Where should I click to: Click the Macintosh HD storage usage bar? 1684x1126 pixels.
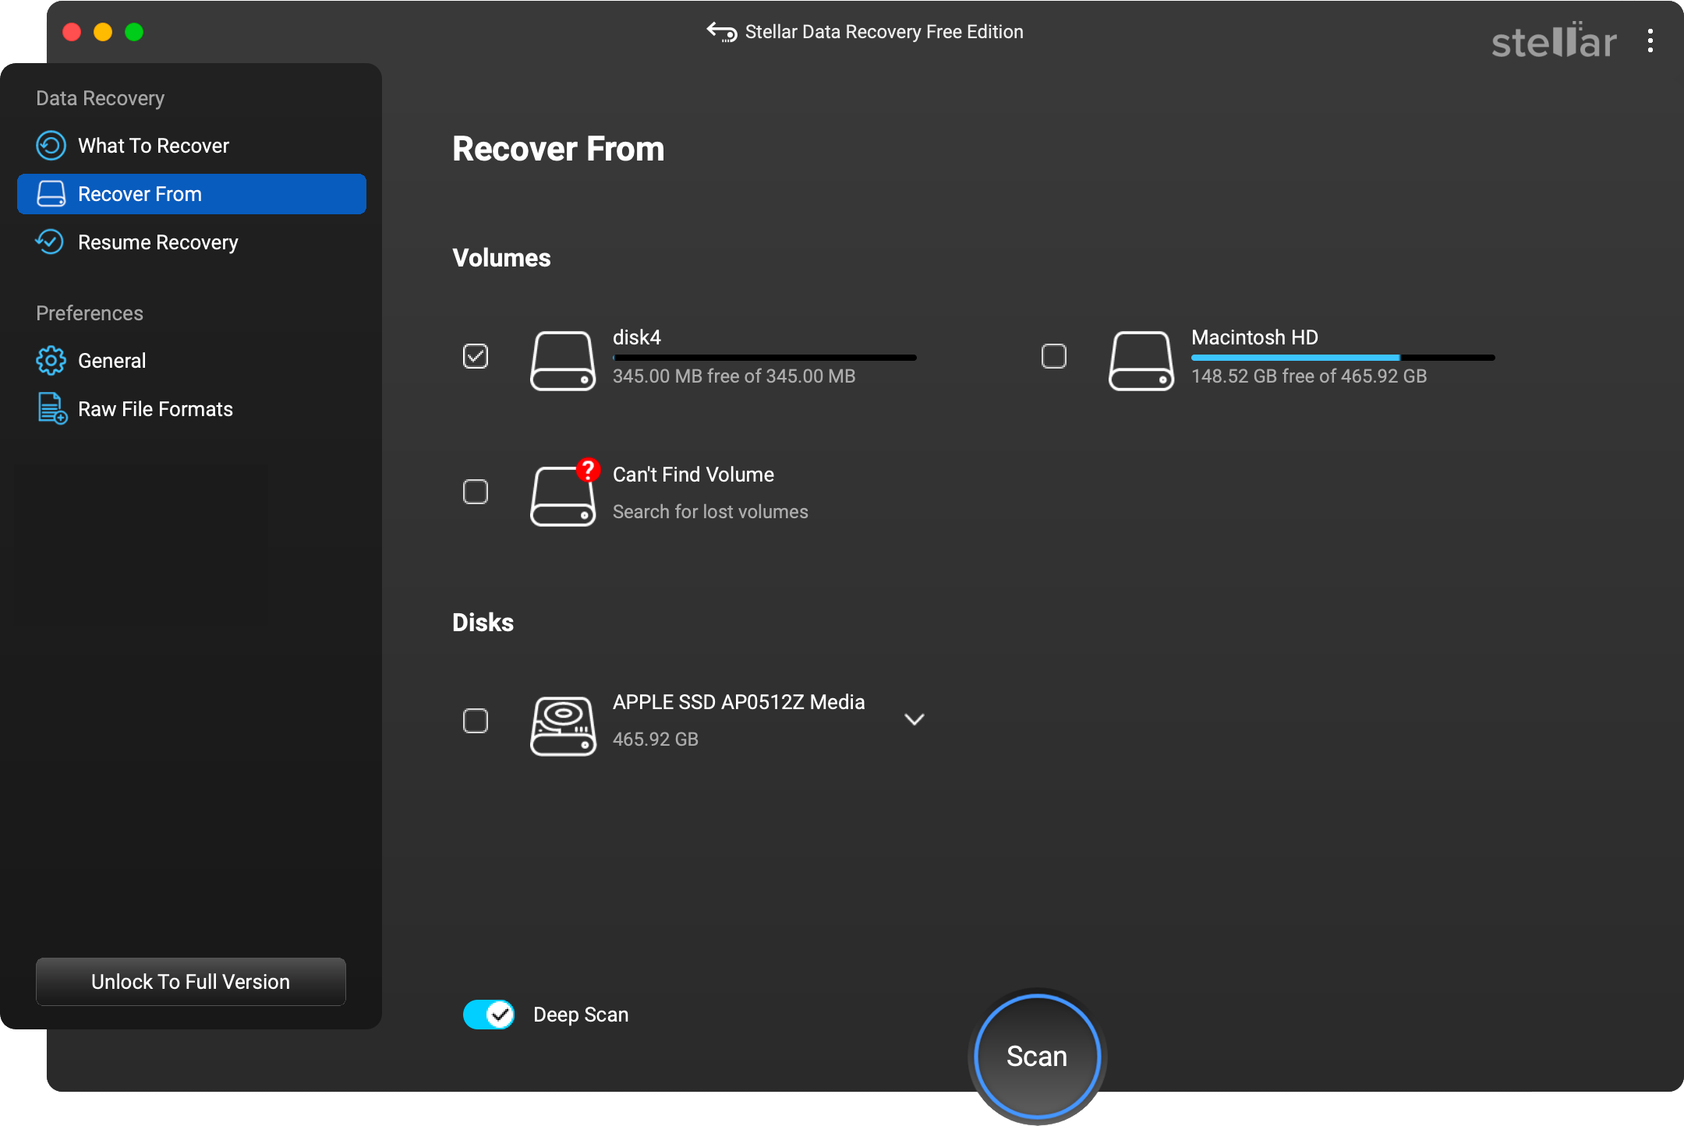[x=1342, y=358]
